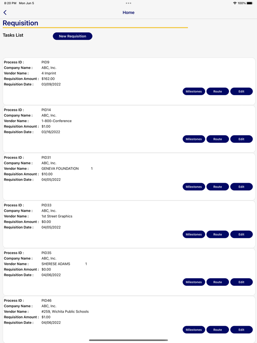Route the PID33 requisition
The image size is (257, 343).
click(218, 234)
